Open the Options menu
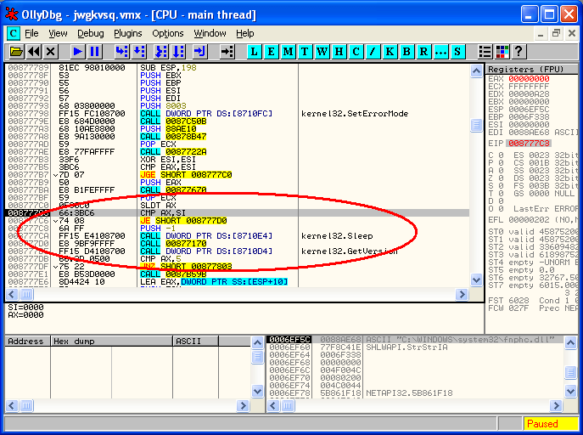 click(x=168, y=33)
